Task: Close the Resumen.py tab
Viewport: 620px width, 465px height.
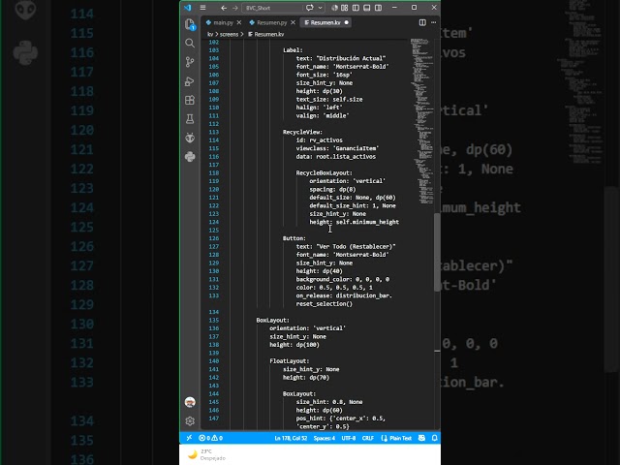Action: coord(293,22)
